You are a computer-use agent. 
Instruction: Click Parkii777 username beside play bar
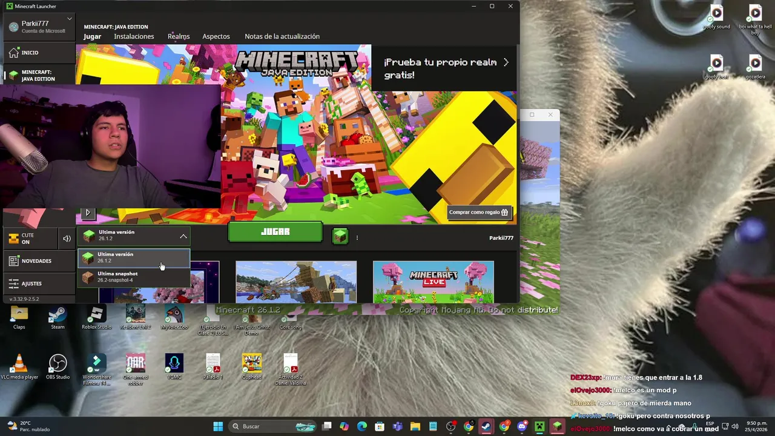coord(501,238)
